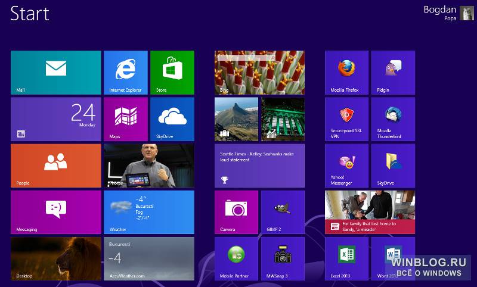Launch GIMP 2 tile
Viewport: 477px width, 287px height.
tap(283, 212)
